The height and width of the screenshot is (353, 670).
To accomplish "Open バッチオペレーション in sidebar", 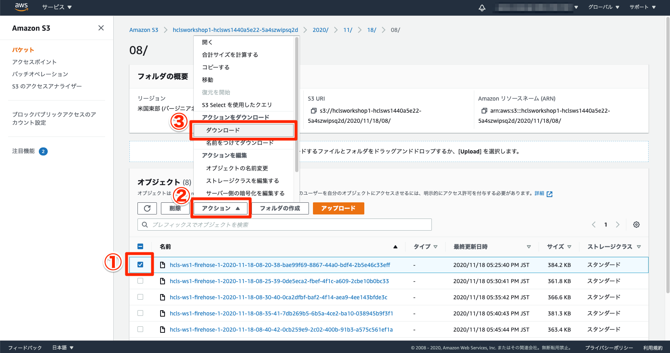I will (x=40, y=74).
